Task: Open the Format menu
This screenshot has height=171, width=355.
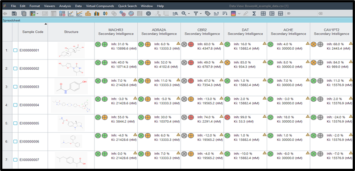Action: click(35, 6)
